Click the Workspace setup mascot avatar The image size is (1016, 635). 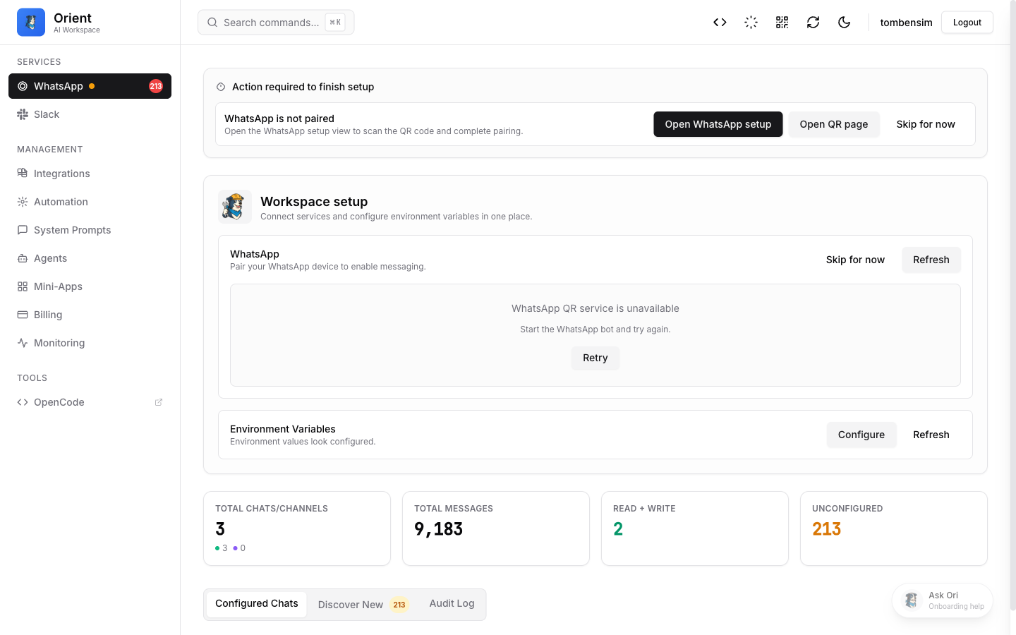tap(235, 207)
